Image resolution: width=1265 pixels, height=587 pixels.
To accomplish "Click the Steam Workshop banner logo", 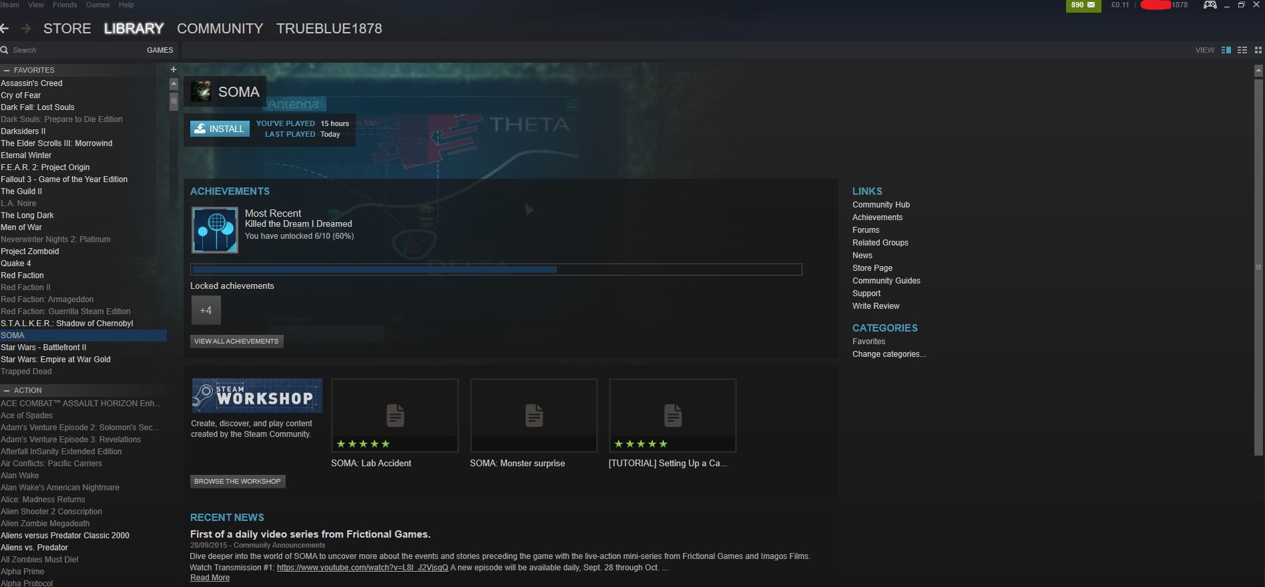I will tap(257, 396).
